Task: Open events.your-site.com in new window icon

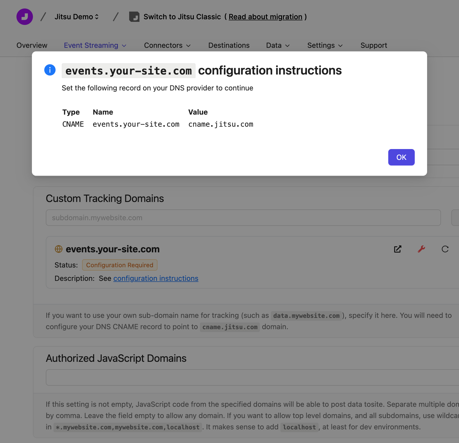Action: [398, 249]
